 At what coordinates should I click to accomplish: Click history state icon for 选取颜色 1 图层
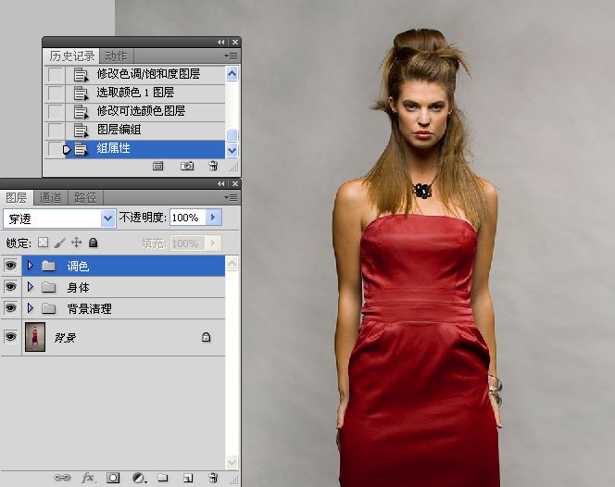click(x=81, y=93)
